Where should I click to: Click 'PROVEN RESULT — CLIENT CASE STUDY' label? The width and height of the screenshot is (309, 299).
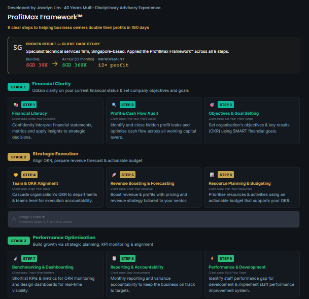click(x=63, y=44)
